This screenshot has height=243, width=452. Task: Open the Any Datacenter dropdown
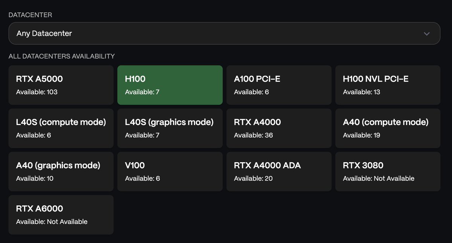pos(224,33)
